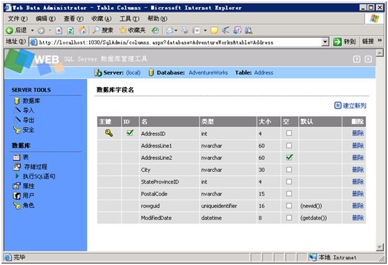Toggle the null checkbox for AddressLine1

tap(289, 145)
